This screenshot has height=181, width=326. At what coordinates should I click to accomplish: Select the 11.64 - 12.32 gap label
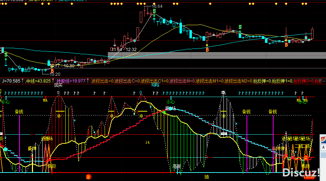click(x=124, y=49)
